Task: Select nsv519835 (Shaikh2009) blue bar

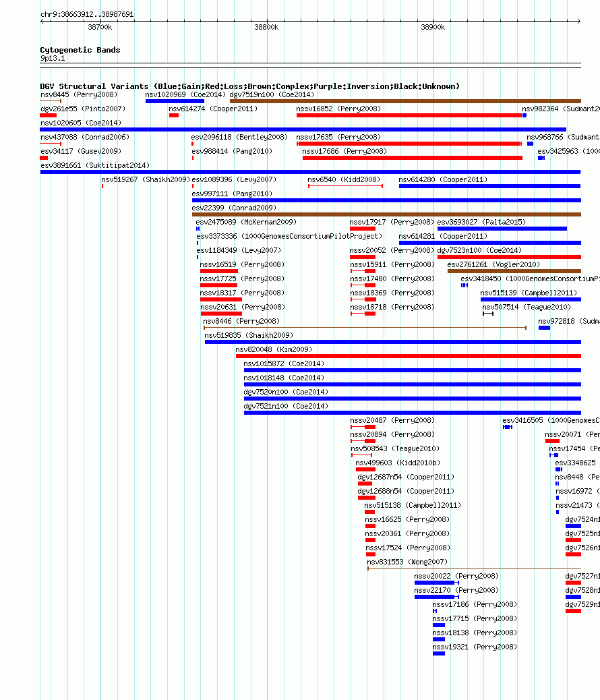Action: [393, 342]
